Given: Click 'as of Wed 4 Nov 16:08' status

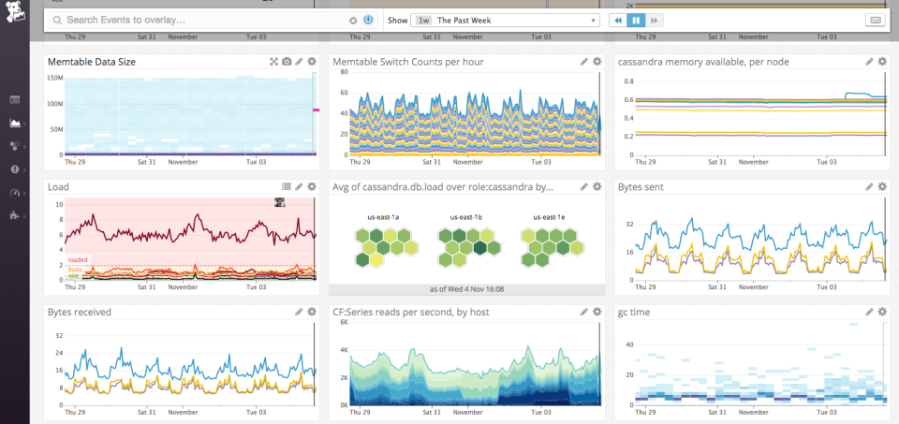Looking at the screenshot, I should pyautogui.click(x=466, y=289).
